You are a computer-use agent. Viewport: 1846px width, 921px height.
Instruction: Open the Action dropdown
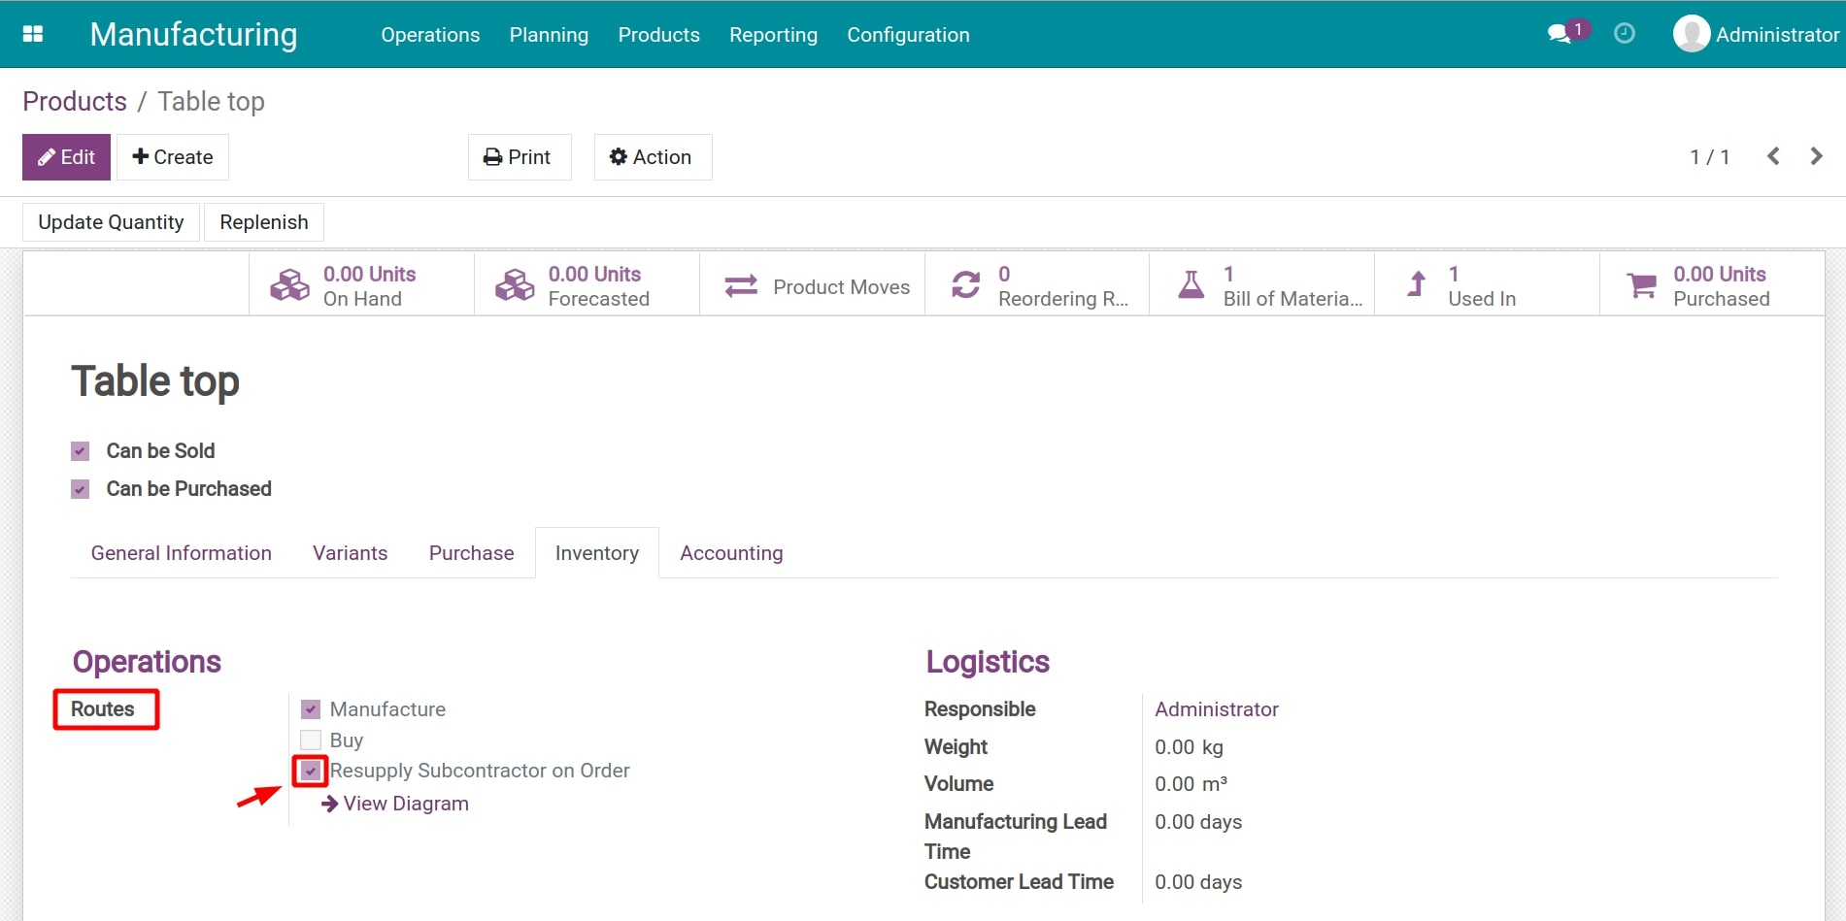[x=652, y=157]
